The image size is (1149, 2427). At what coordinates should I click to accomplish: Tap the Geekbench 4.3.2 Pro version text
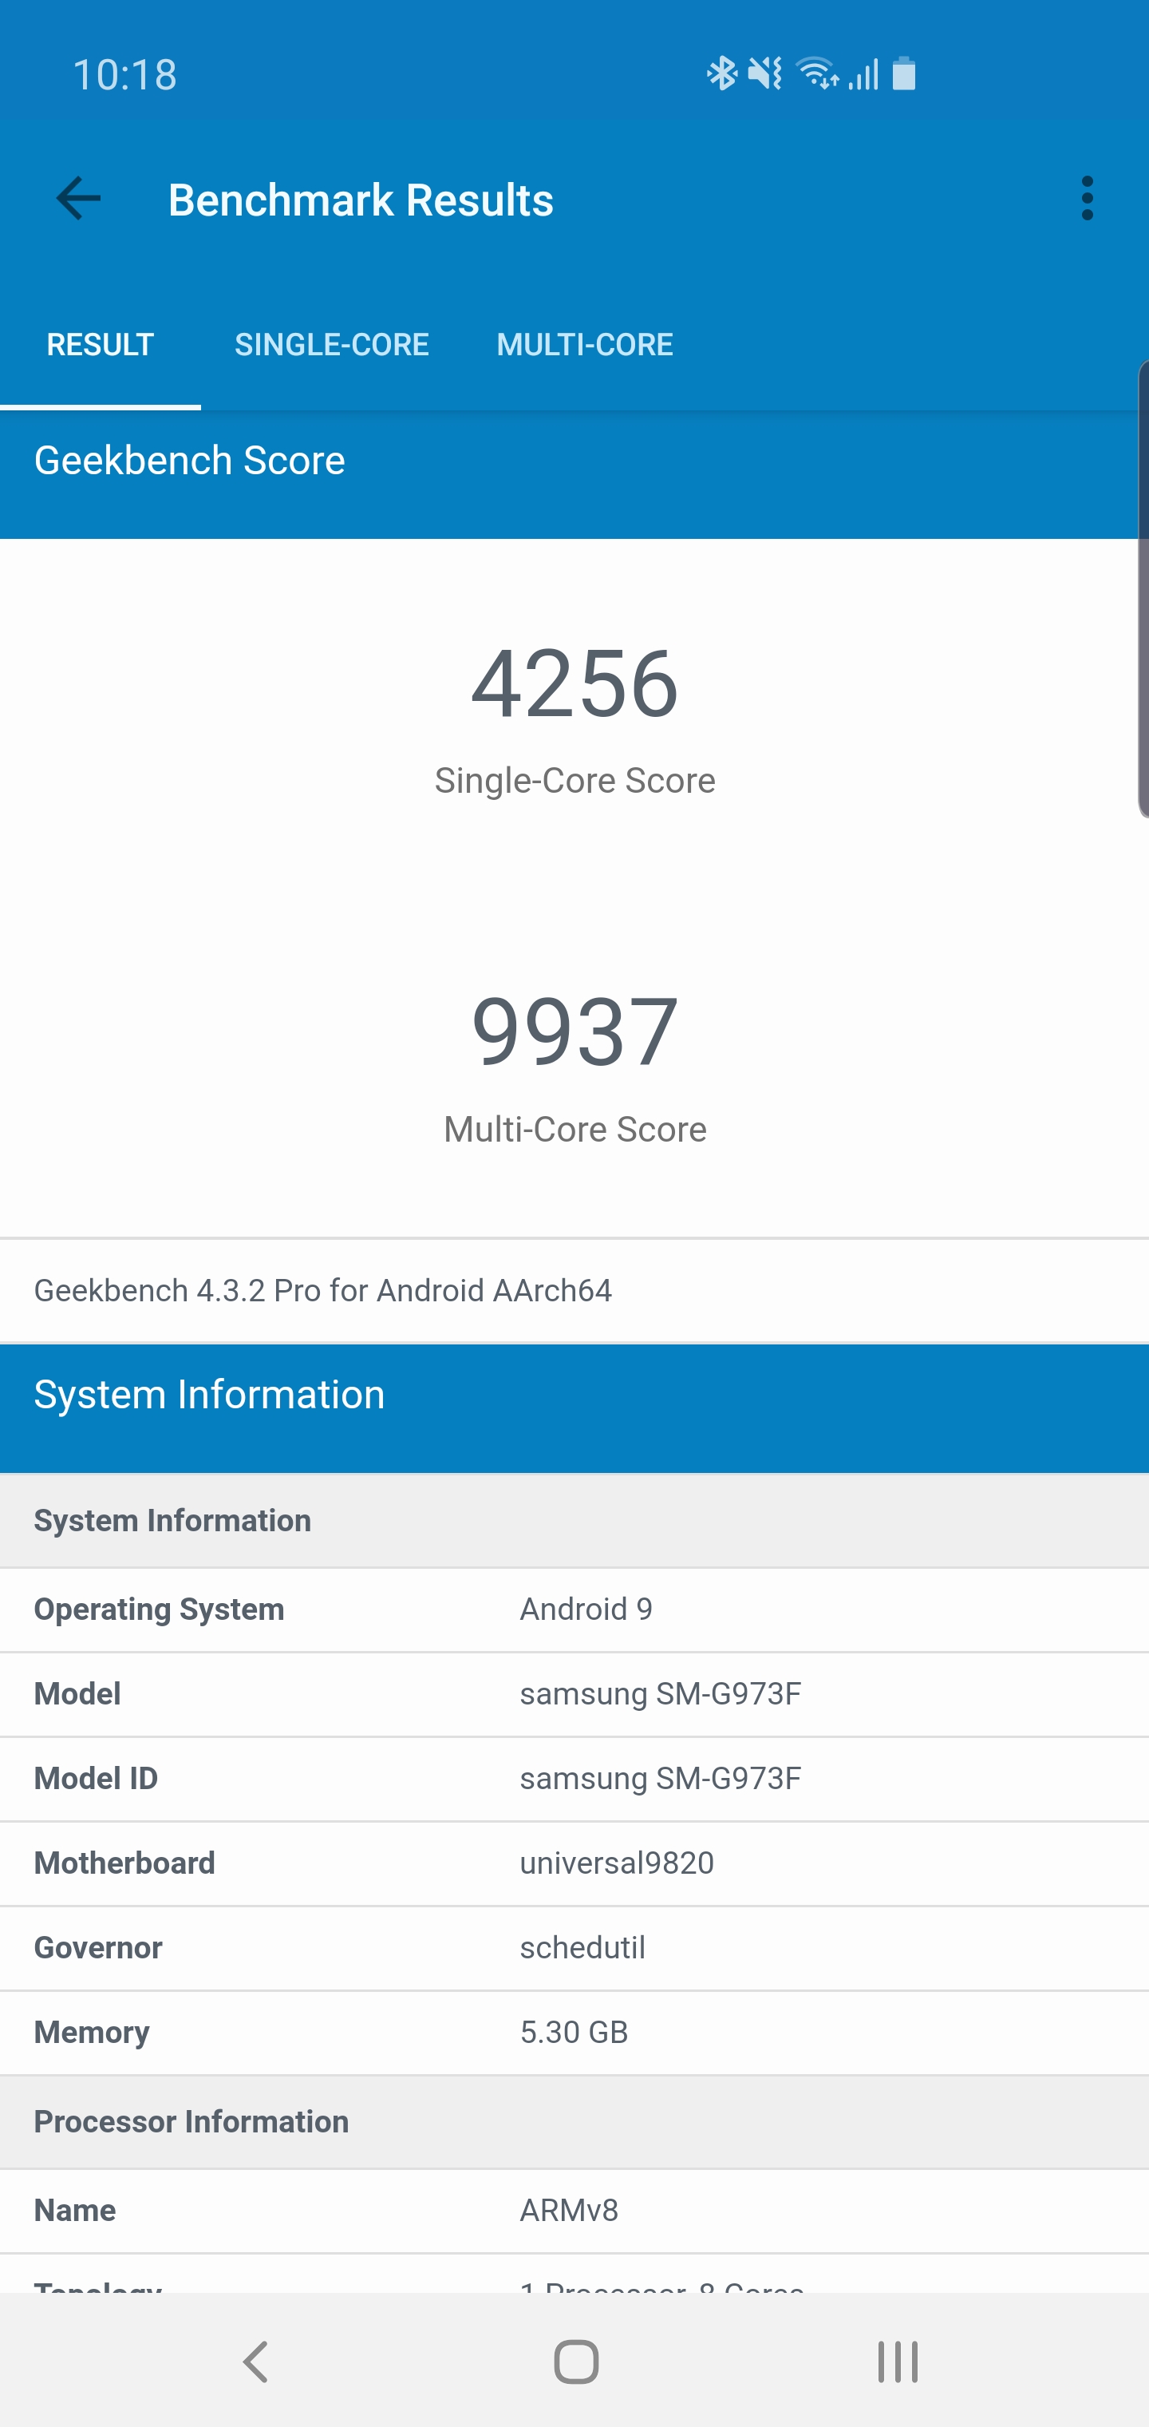coord(323,1290)
